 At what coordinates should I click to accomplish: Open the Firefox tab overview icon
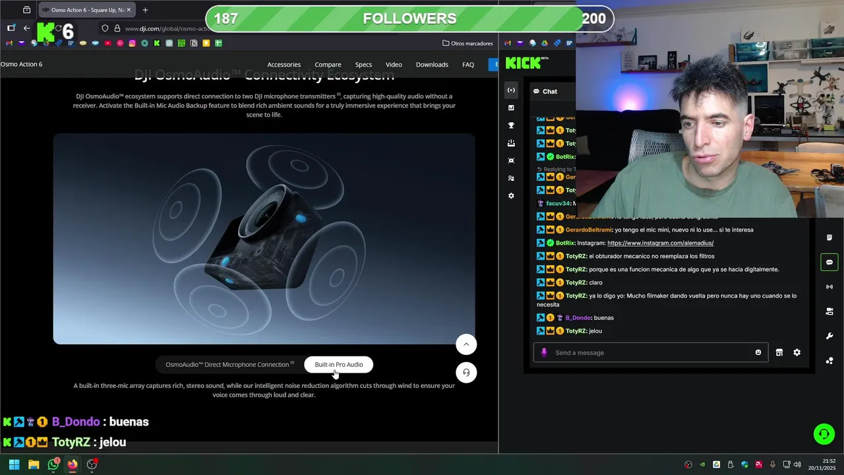(x=26, y=10)
